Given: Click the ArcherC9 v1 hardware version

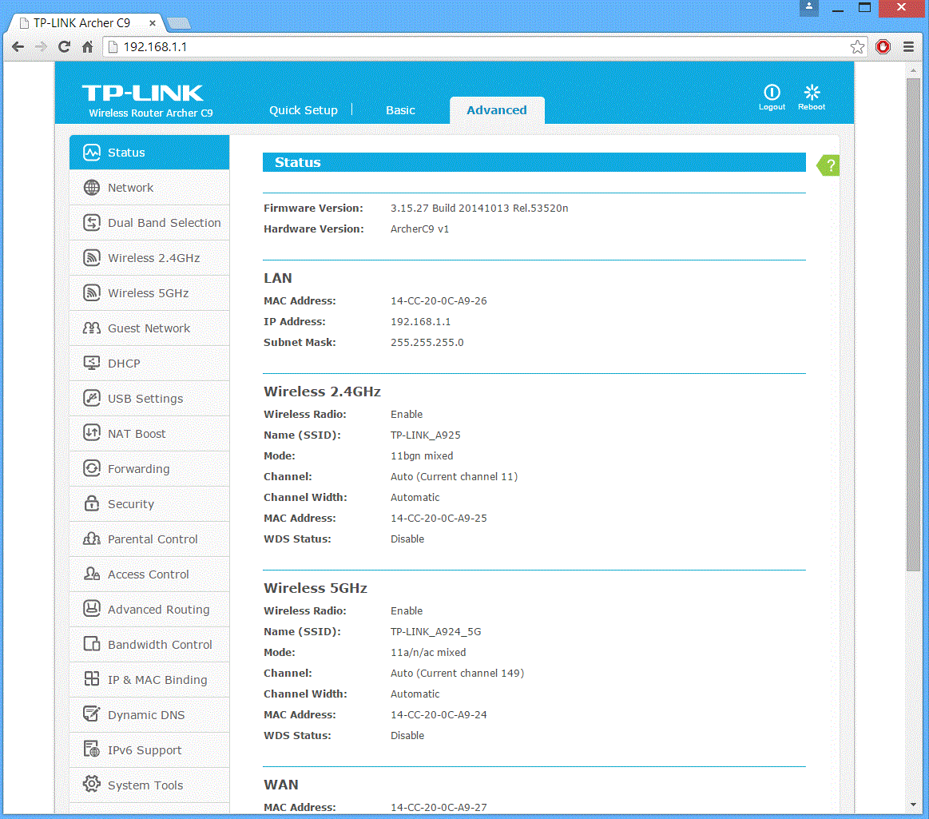Looking at the screenshot, I should point(419,229).
